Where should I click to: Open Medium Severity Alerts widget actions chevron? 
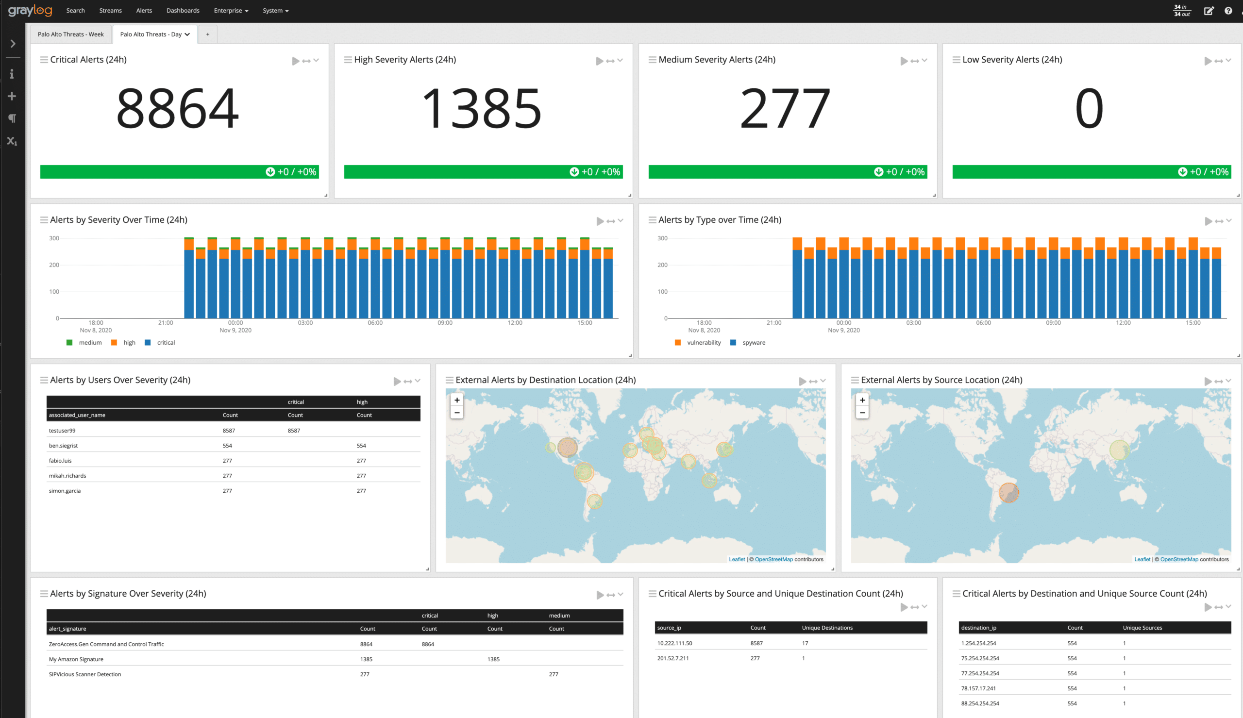924,61
